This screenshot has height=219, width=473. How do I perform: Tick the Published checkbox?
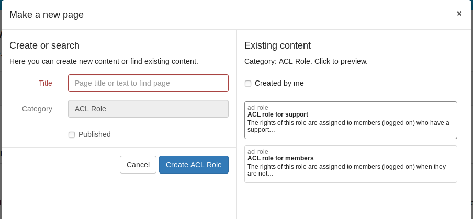tap(72, 135)
